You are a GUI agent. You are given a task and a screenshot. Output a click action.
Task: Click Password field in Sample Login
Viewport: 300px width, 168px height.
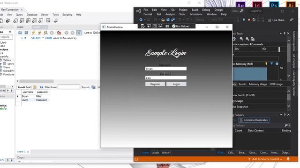(166, 78)
